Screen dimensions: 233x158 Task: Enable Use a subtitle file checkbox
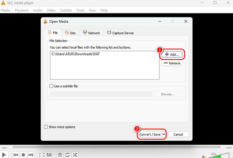51,86
